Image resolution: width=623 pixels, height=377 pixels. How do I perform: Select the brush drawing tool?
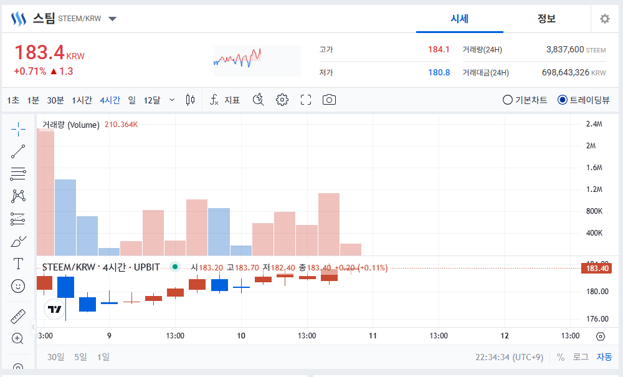[x=18, y=241]
